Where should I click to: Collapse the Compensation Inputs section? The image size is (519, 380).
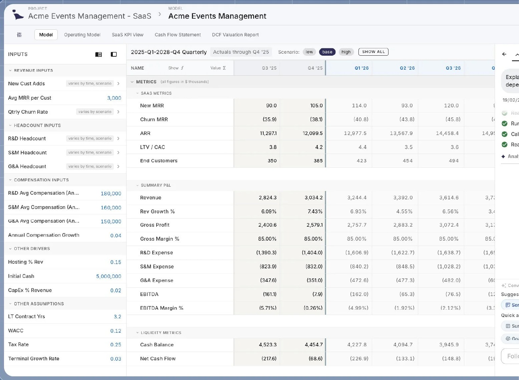[x=10, y=180]
